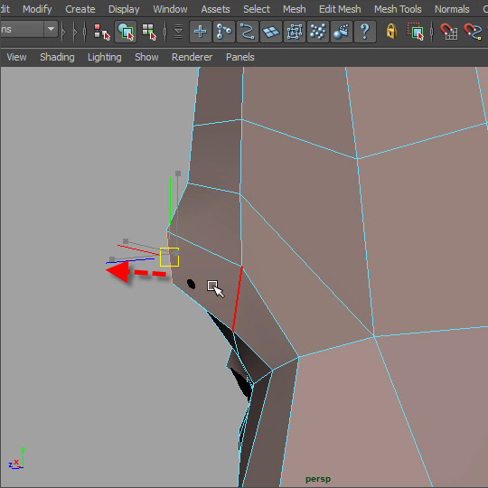The image size is (488, 488).
Task: Click the selection mask set collapse arrow icon
Action: coord(178,32)
